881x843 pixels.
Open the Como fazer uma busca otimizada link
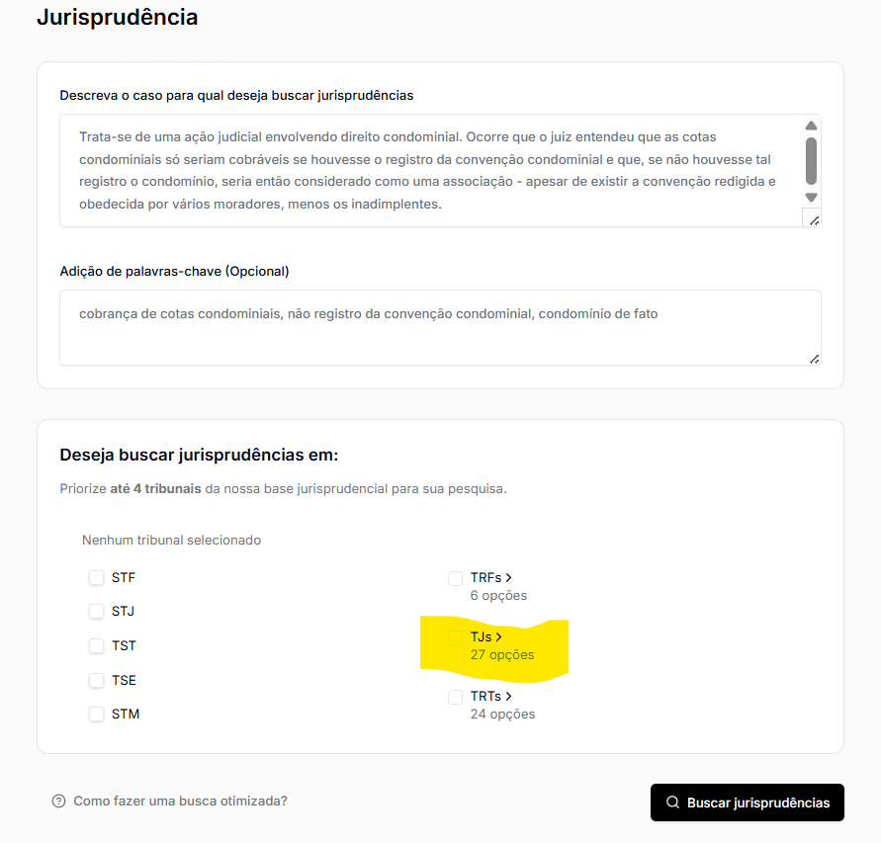click(180, 801)
